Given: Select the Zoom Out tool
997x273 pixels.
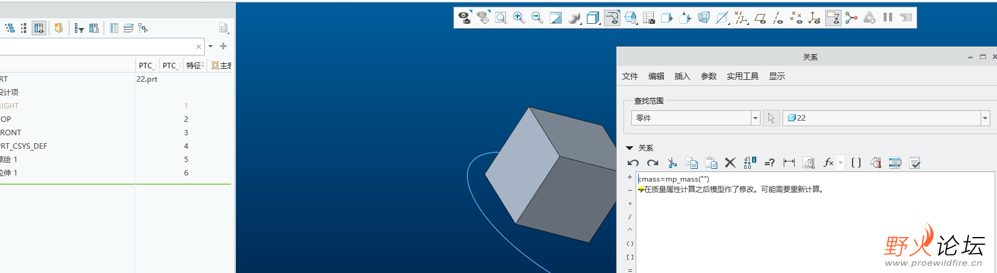Looking at the screenshot, I should pyautogui.click(x=538, y=18).
